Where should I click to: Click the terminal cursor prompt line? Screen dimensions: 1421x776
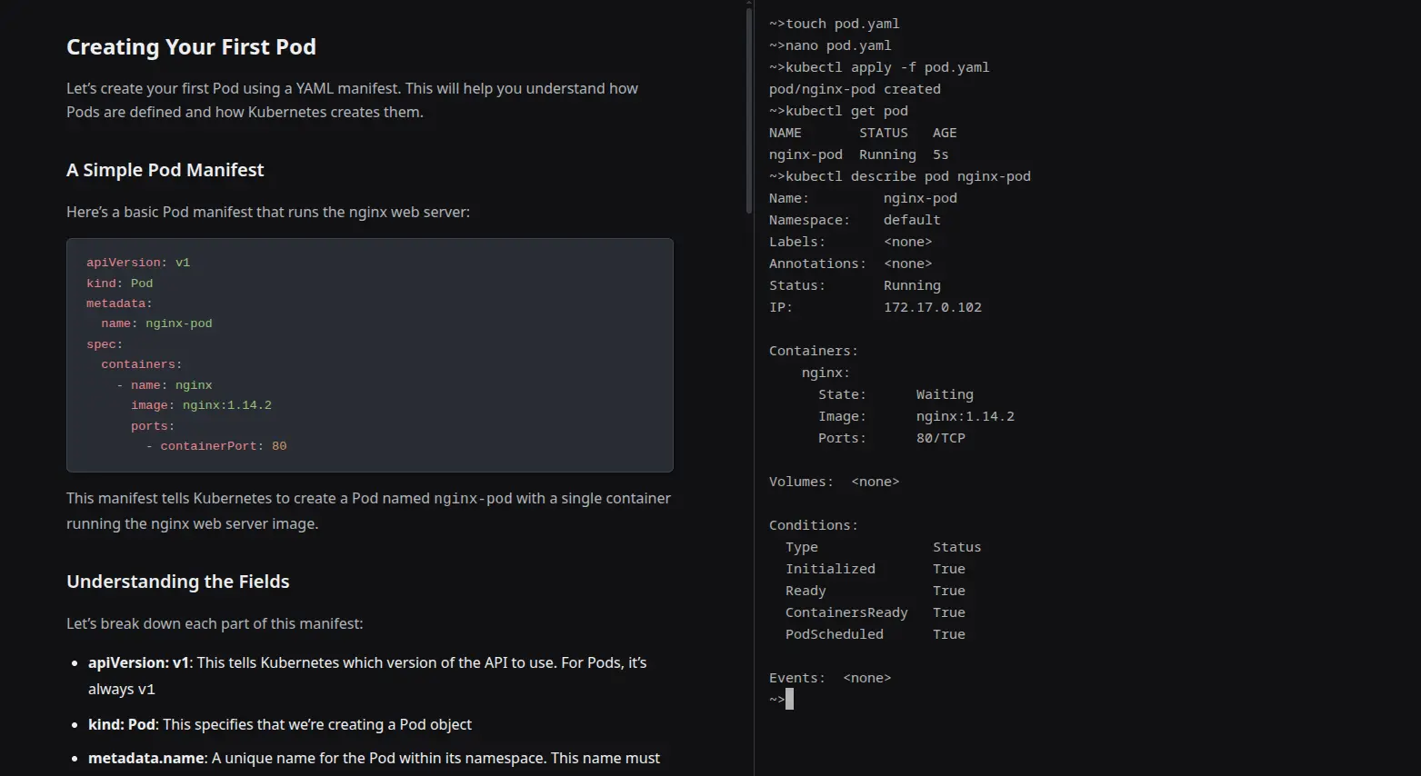(781, 699)
